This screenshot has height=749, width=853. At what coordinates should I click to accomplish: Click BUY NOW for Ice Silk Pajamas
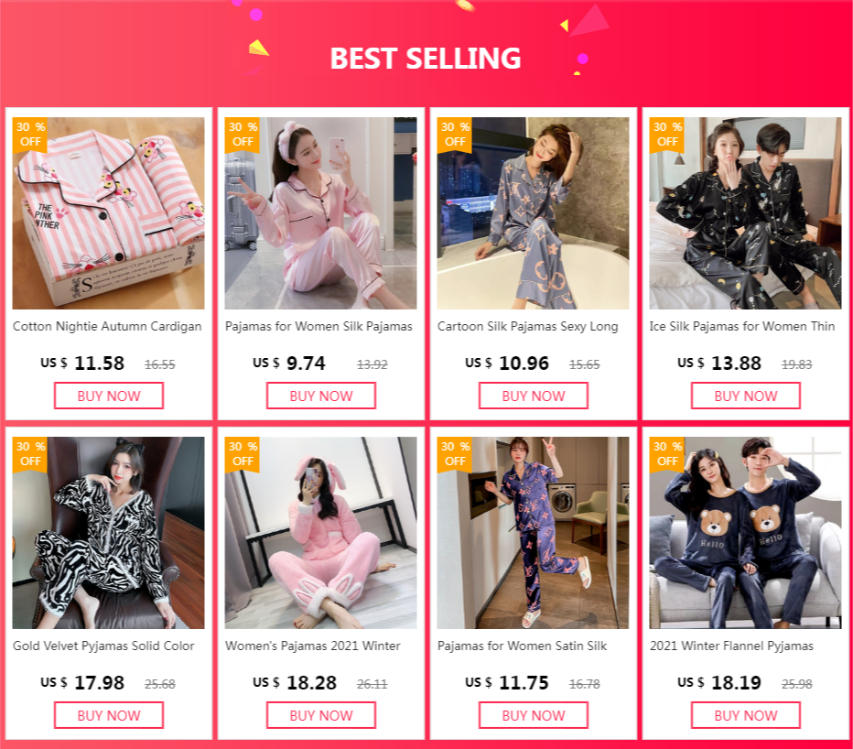click(745, 396)
